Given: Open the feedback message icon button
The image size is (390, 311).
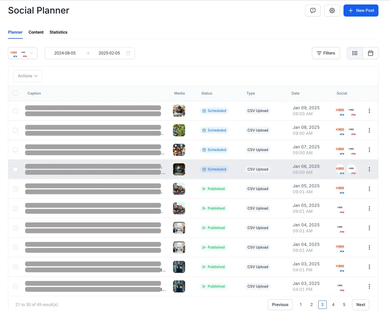Looking at the screenshot, I should pos(313,10).
